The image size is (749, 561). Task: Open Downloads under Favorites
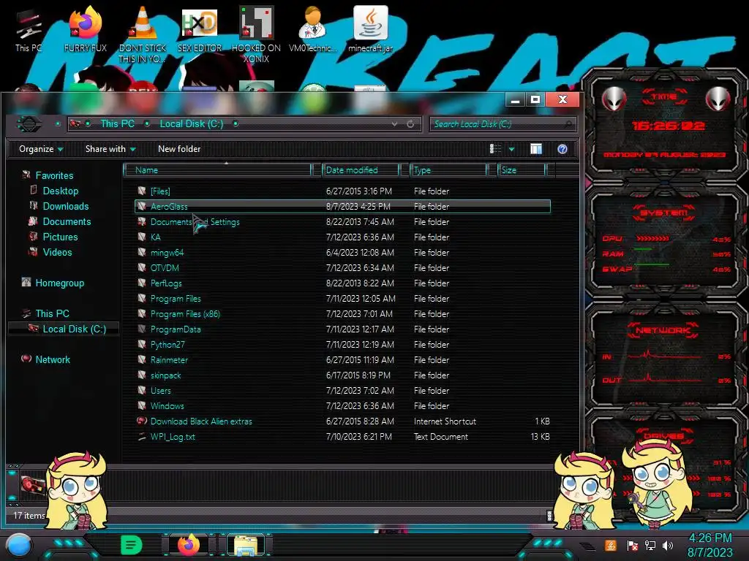59,206
